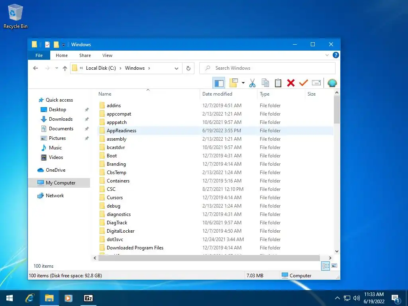The height and width of the screenshot is (306, 408).
Task: Select Network in the navigation pane
Action: tap(55, 196)
